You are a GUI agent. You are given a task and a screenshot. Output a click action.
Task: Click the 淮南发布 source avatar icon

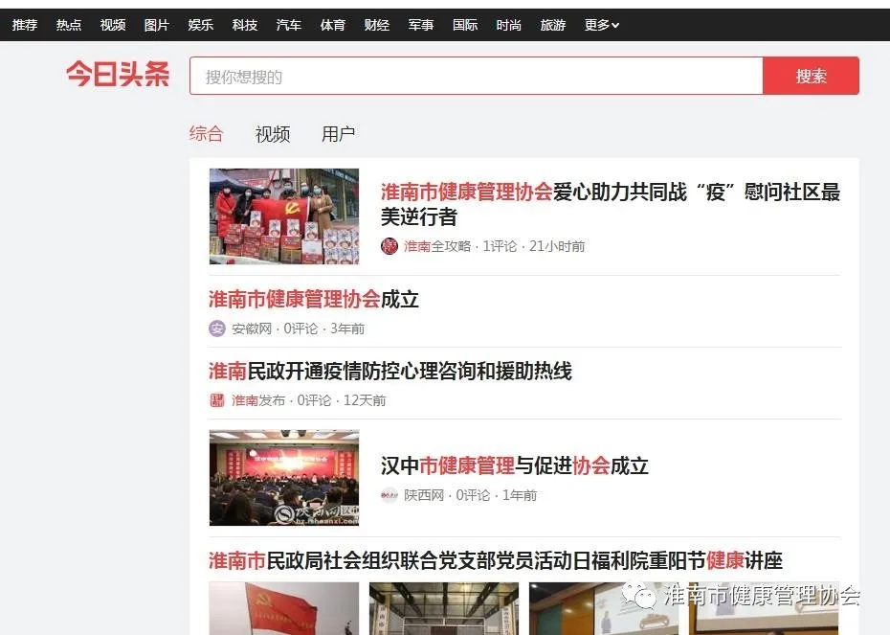click(217, 400)
